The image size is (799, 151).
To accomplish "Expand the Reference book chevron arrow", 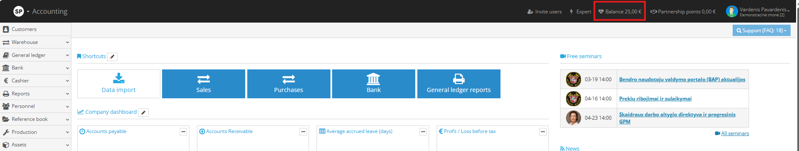I will coord(67,119).
